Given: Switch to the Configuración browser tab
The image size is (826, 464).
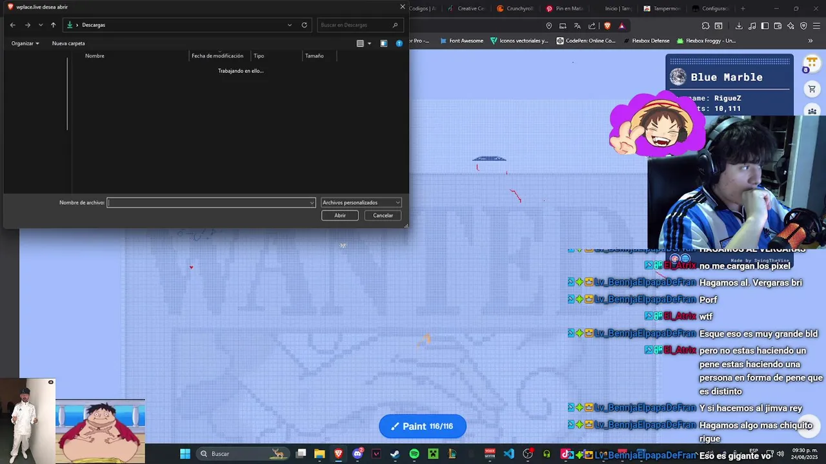Looking at the screenshot, I should coord(710,8).
